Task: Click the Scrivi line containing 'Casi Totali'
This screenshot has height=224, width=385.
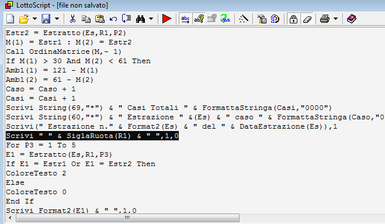Action: (x=169, y=108)
